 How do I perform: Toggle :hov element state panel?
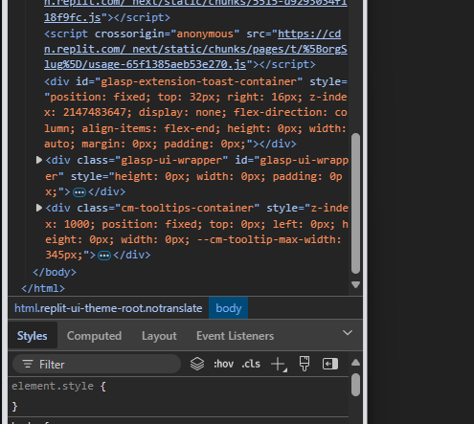[x=223, y=364]
